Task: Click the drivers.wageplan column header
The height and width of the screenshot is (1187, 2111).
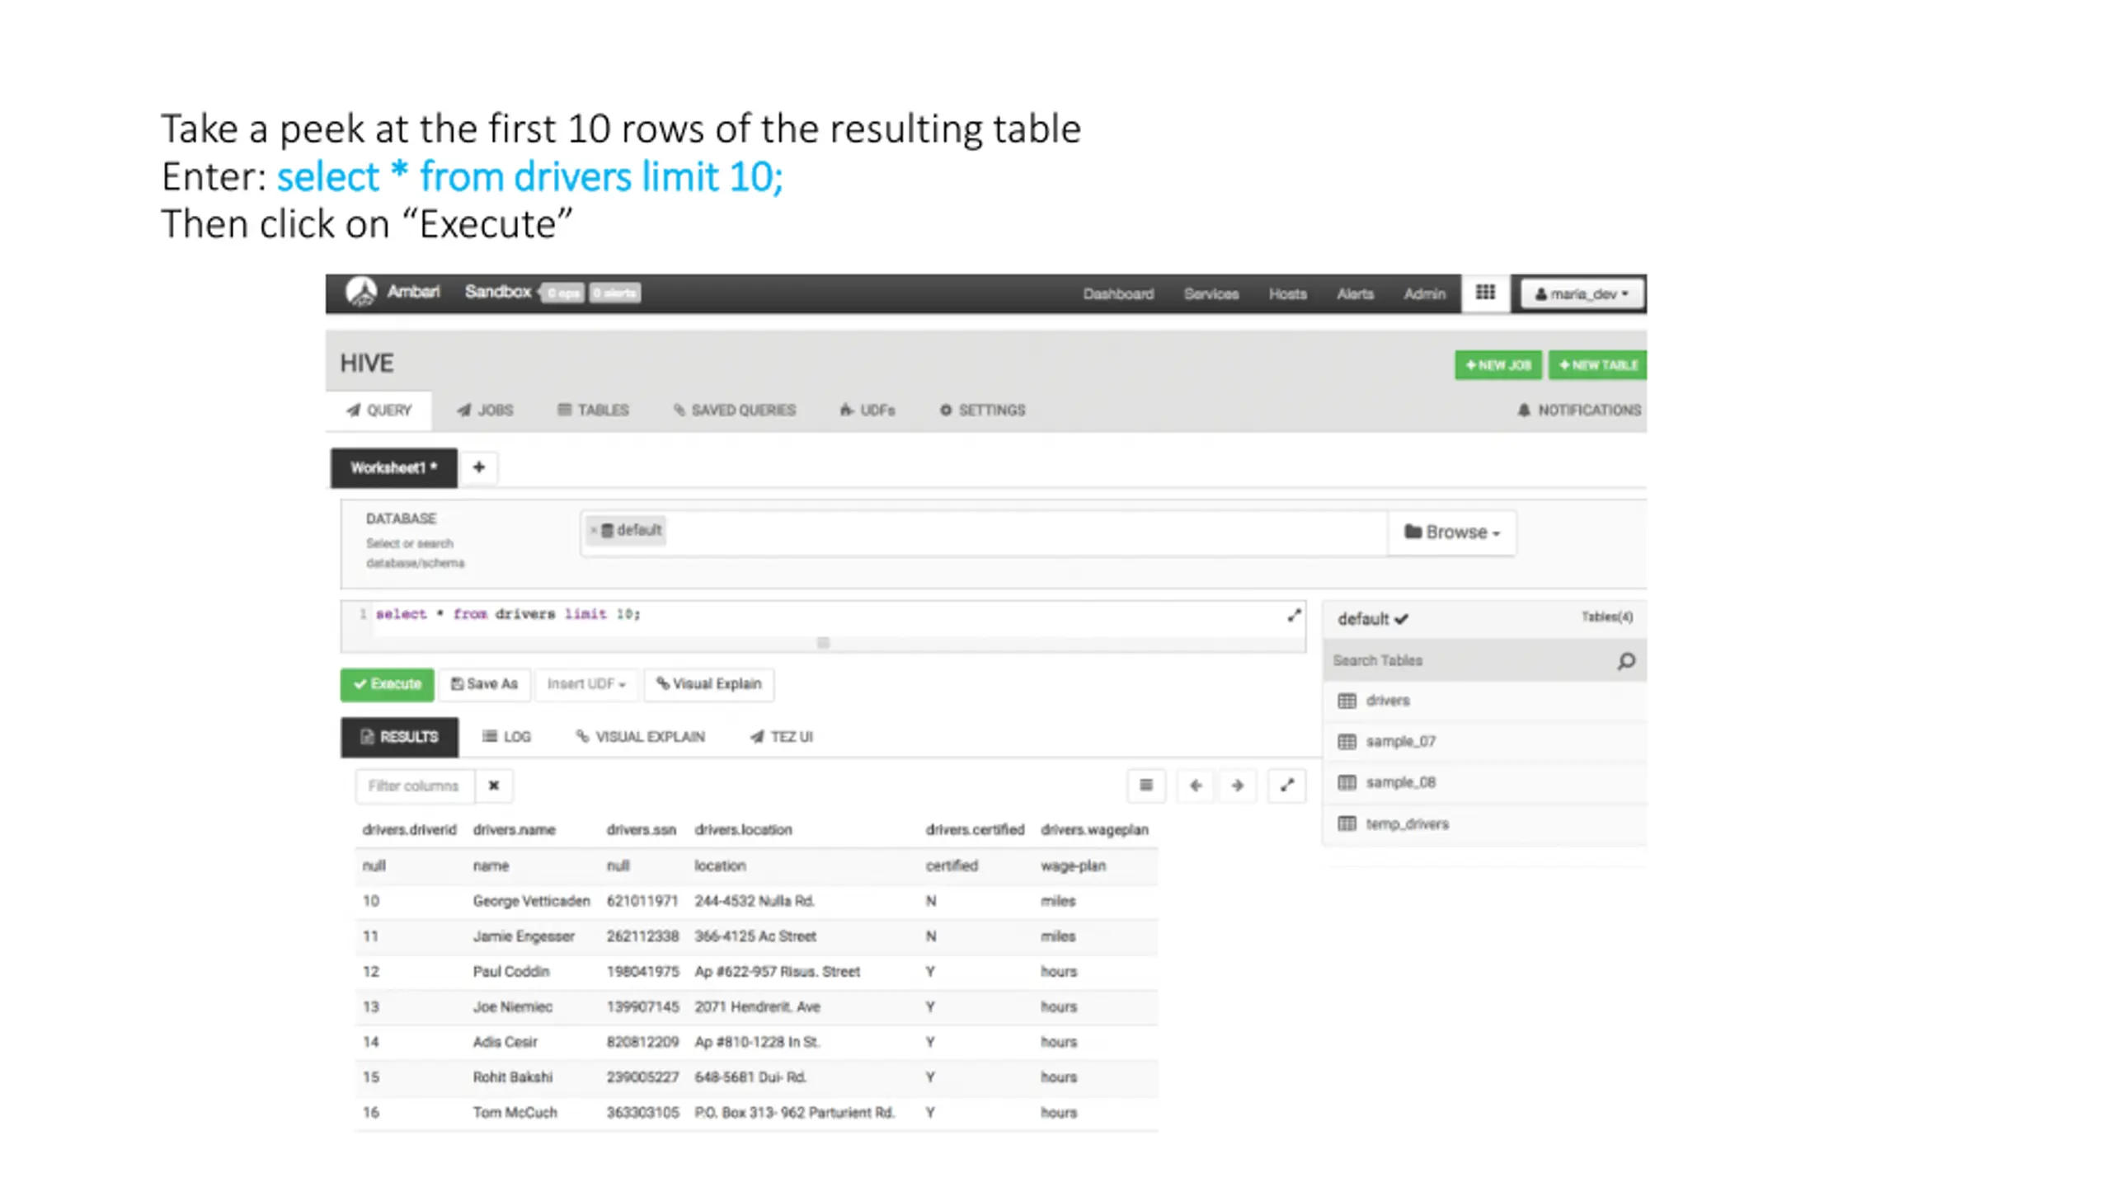Action: [1094, 830]
